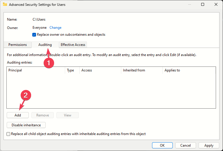Sort by the Principal column header
223x151 pixels.
pos(36,70)
